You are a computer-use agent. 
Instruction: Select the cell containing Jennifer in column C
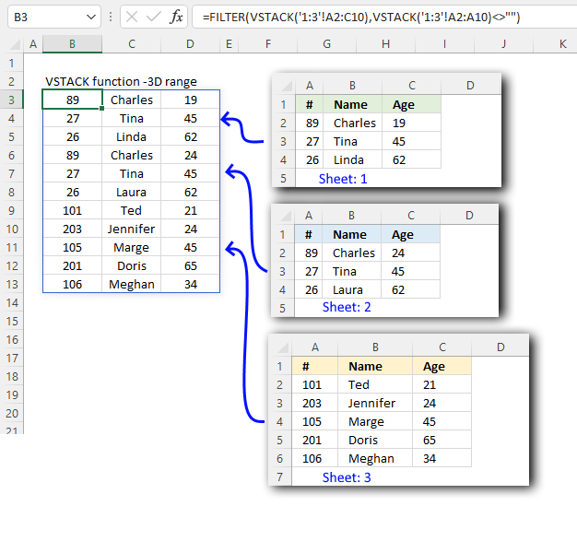click(x=132, y=229)
